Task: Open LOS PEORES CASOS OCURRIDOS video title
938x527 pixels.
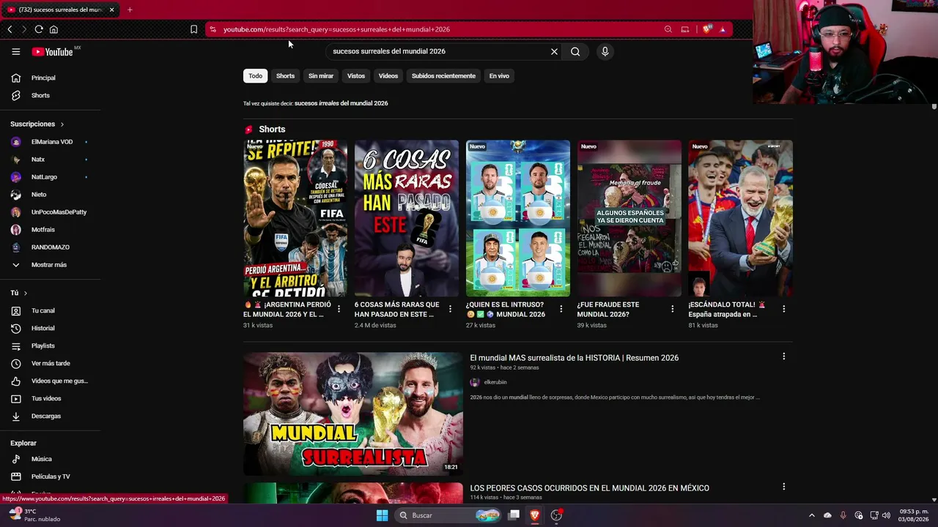Action: (590, 488)
